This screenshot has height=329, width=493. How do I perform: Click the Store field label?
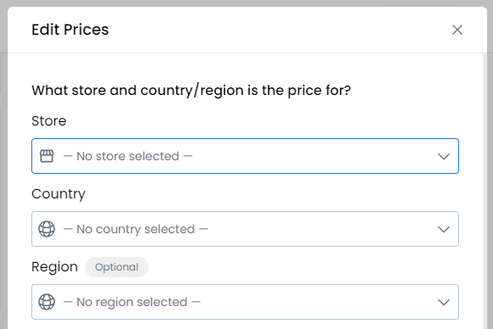(49, 121)
